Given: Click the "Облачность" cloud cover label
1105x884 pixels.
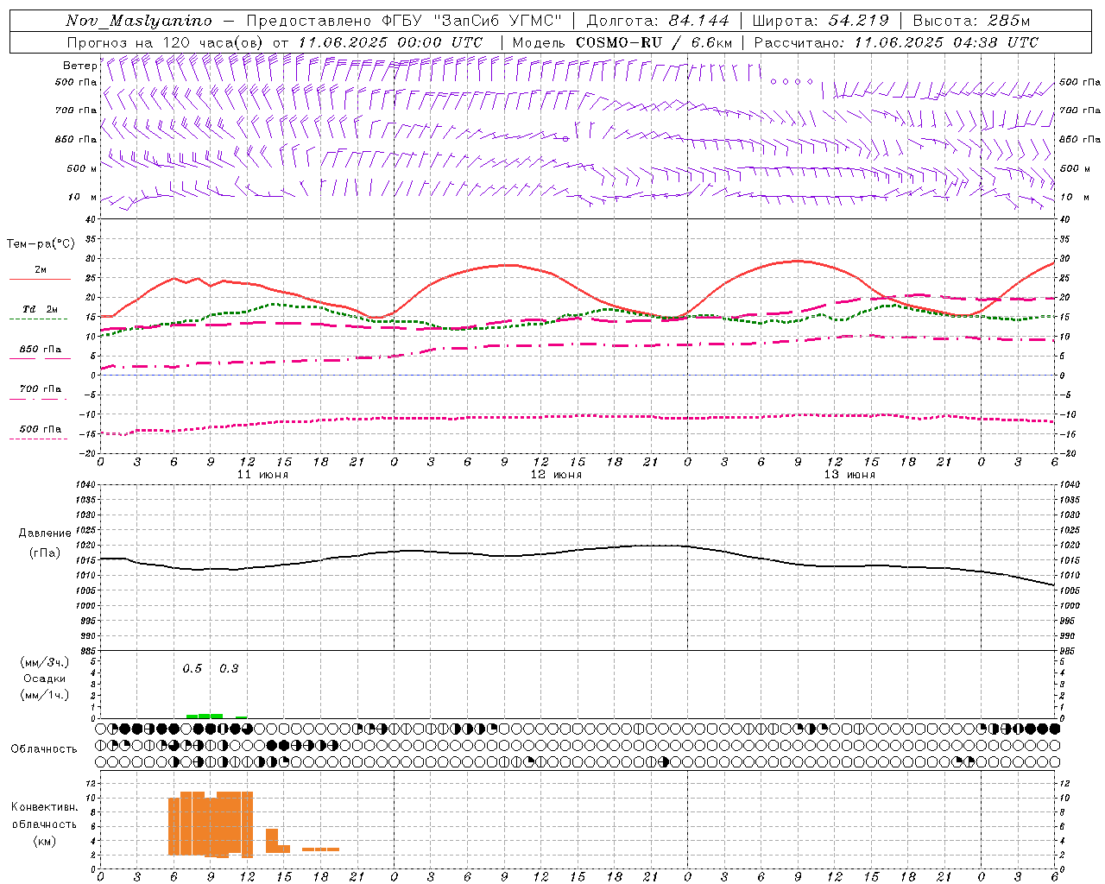Looking at the screenshot, I should 44,749.
